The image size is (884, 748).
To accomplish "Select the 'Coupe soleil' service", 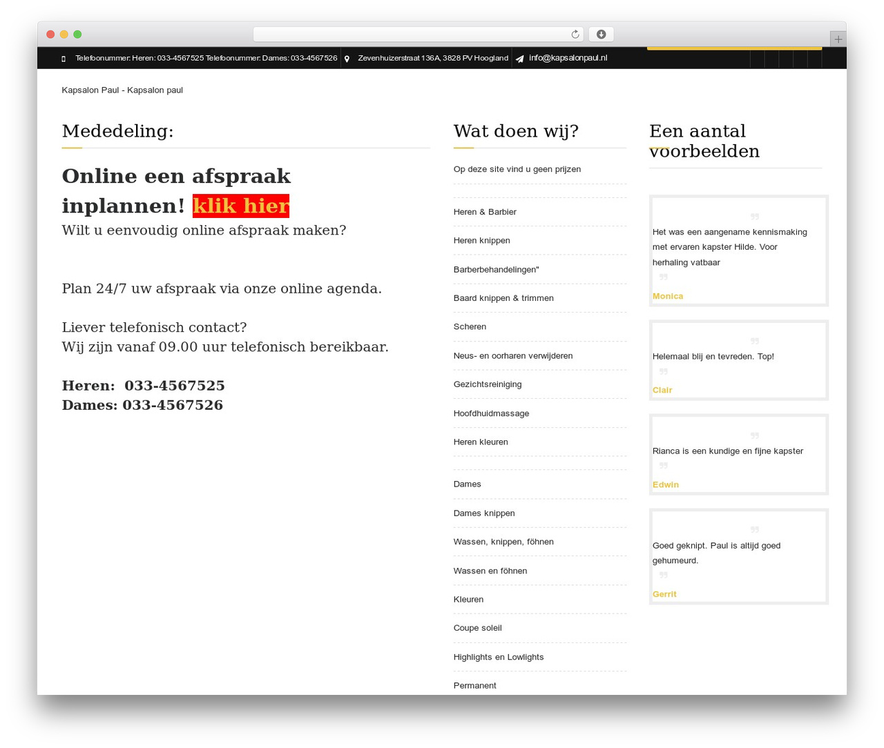I will (477, 628).
